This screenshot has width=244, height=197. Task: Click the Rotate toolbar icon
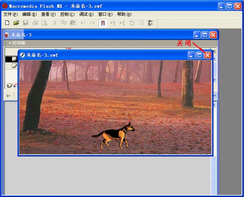[x=132, y=23]
